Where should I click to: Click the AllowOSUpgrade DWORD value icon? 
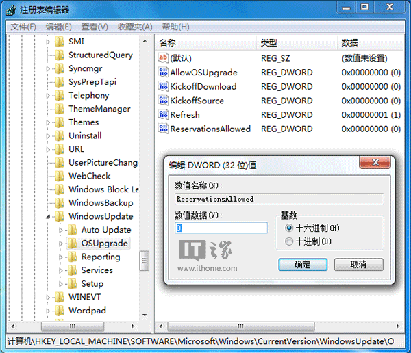coord(163,73)
